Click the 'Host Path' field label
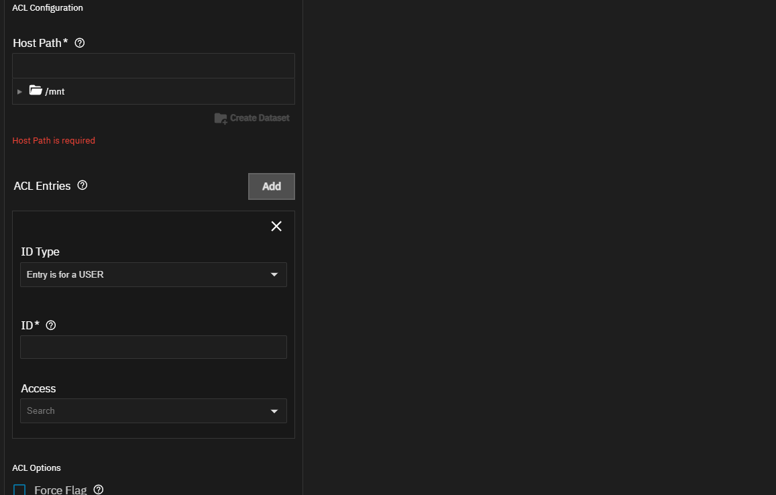 37,43
